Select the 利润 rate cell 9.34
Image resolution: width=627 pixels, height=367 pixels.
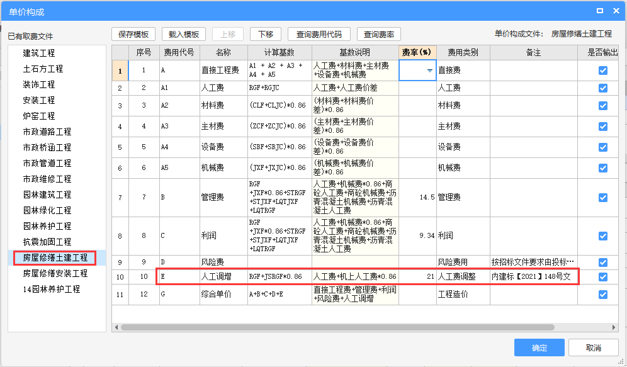click(417, 236)
